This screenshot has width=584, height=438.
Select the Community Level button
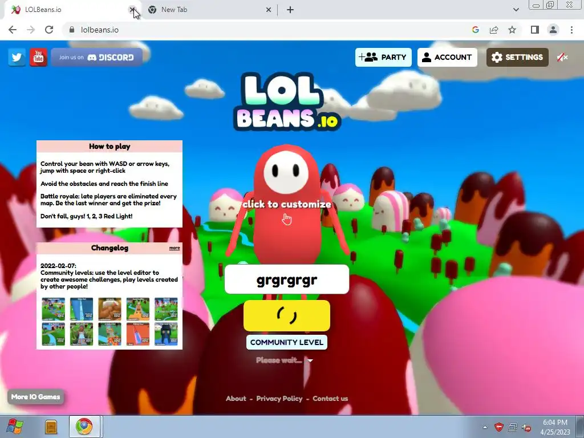point(287,342)
